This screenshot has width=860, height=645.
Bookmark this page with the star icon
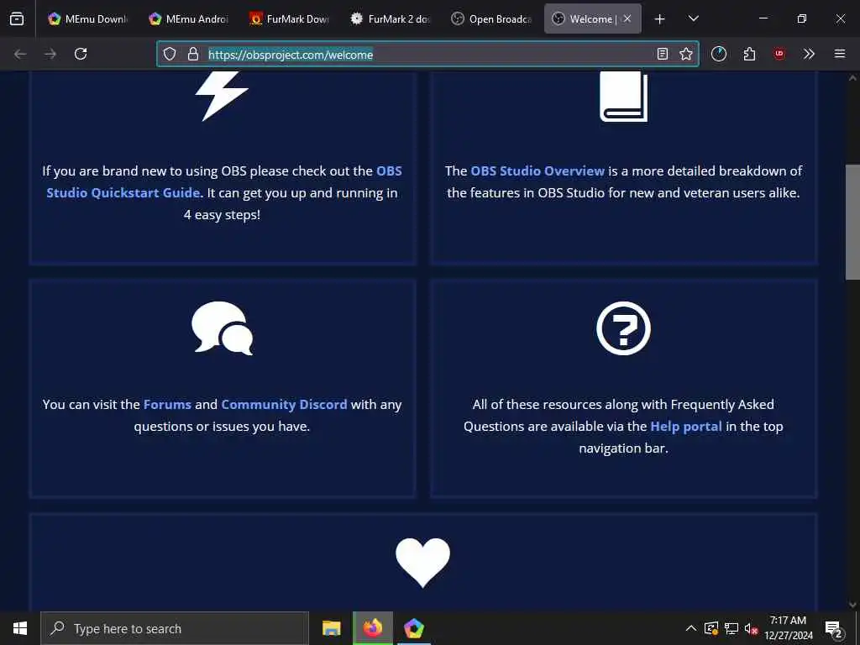(x=685, y=54)
